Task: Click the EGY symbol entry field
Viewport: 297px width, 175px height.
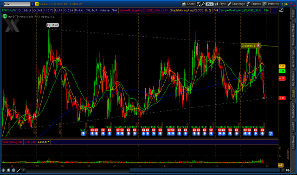Action: [x=17, y=4]
